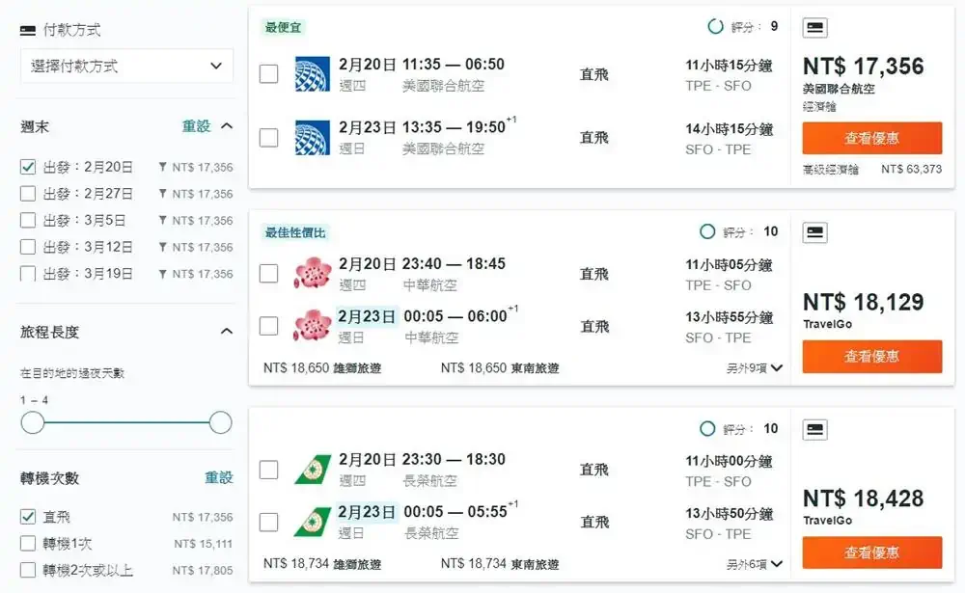Check the 轉機2次或以上 filter
This screenshot has width=965, height=593.
coord(28,570)
